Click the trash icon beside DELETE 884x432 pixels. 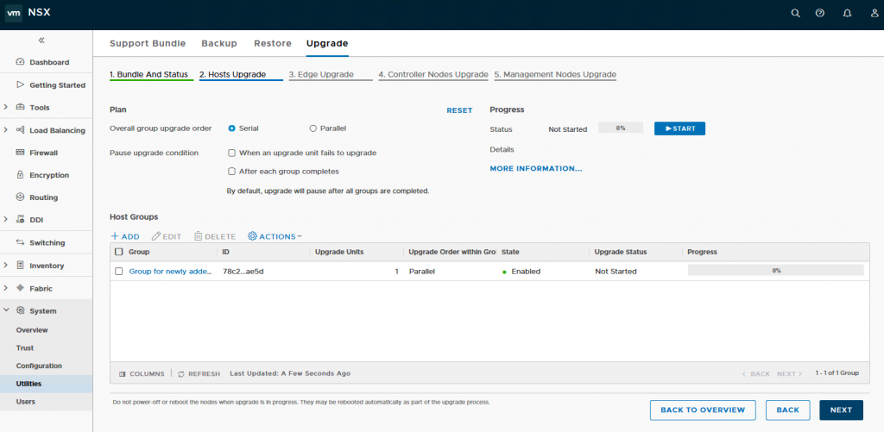pos(199,236)
